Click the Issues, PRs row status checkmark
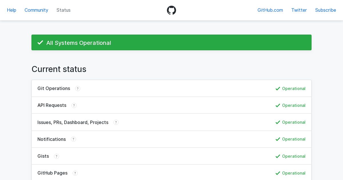The height and width of the screenshot is (180, 343). 278,122
